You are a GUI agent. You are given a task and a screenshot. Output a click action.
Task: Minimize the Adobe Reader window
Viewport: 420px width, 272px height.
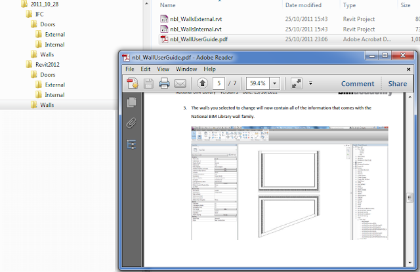(372, 56)
